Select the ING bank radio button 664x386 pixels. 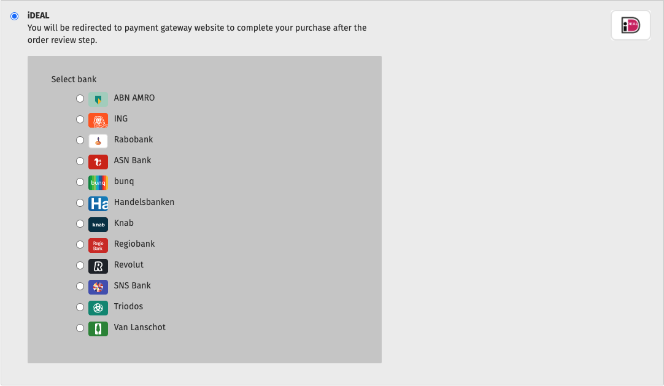point(80,119)
